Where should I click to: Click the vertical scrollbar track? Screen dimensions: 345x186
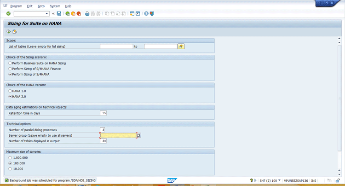pos(339,105)
